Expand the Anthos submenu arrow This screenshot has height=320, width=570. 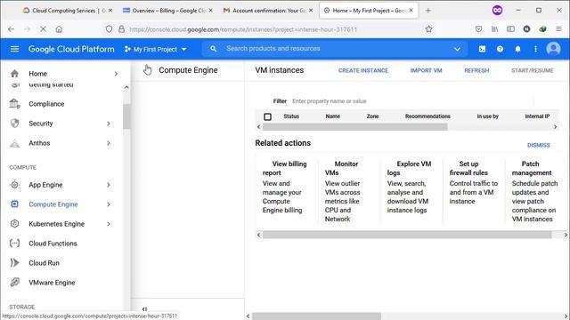pos(109,143)
